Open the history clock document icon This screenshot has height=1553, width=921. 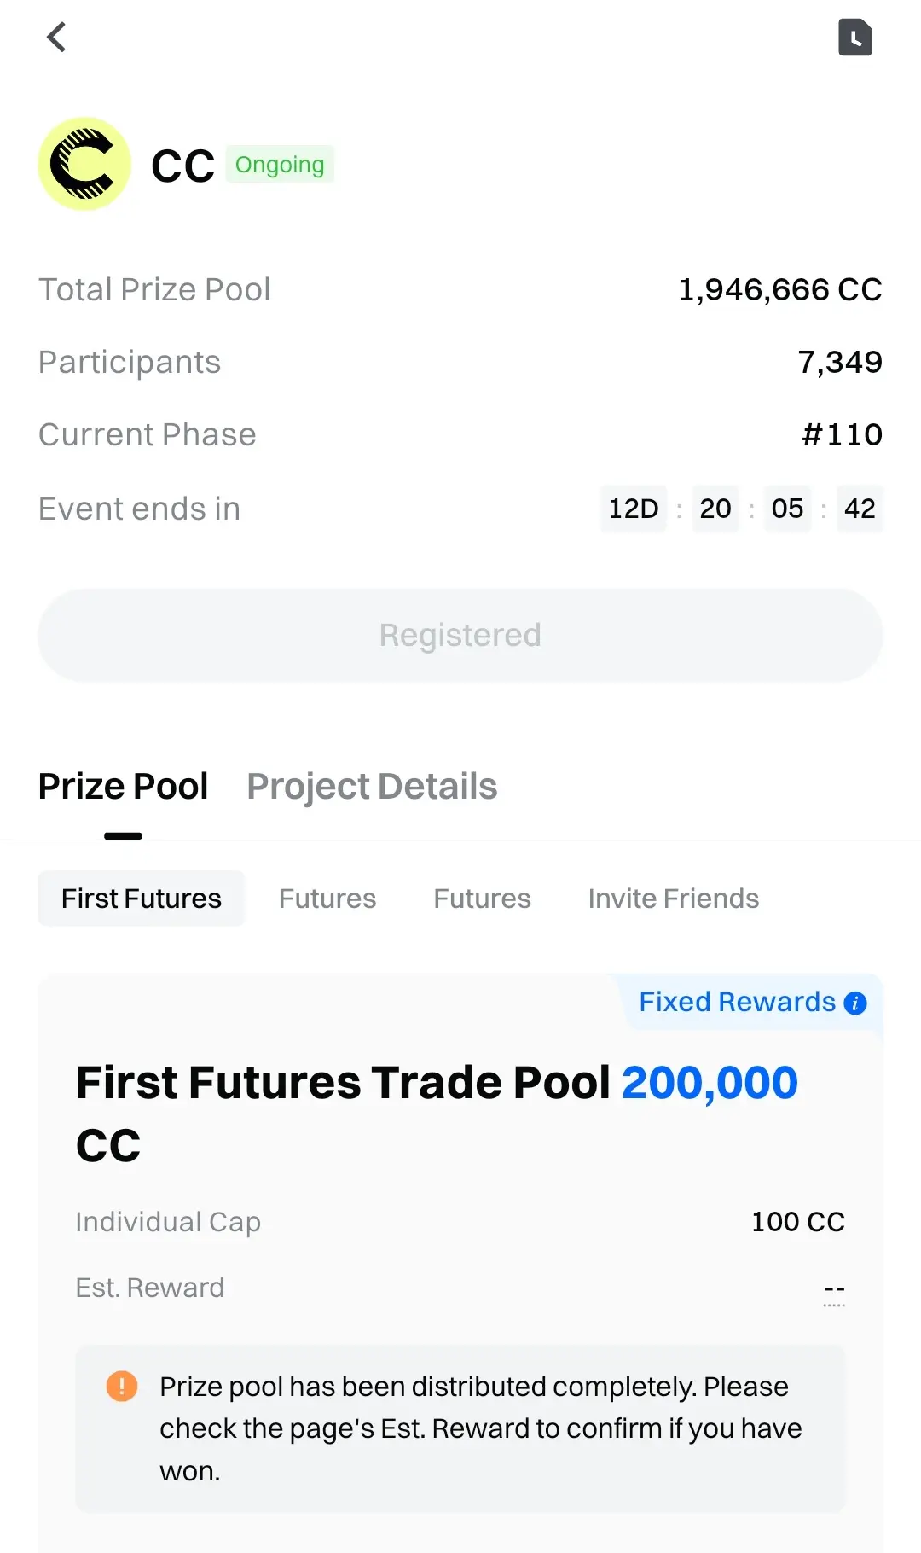tap(854, 37)
